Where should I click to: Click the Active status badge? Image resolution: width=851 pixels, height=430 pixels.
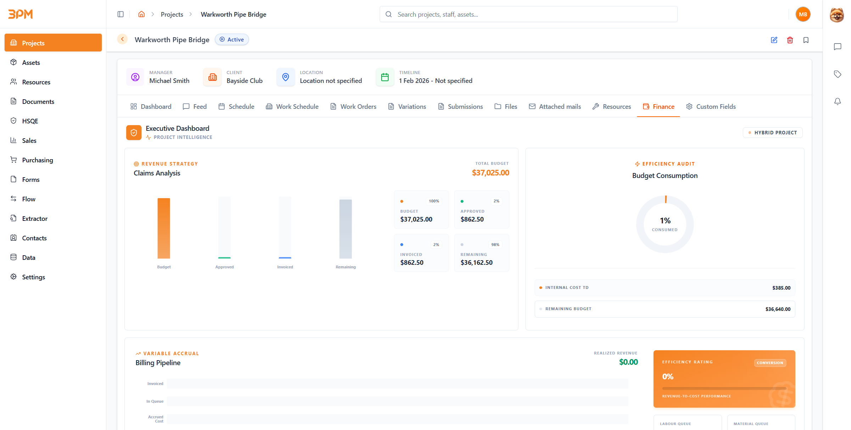click(232, 39)
